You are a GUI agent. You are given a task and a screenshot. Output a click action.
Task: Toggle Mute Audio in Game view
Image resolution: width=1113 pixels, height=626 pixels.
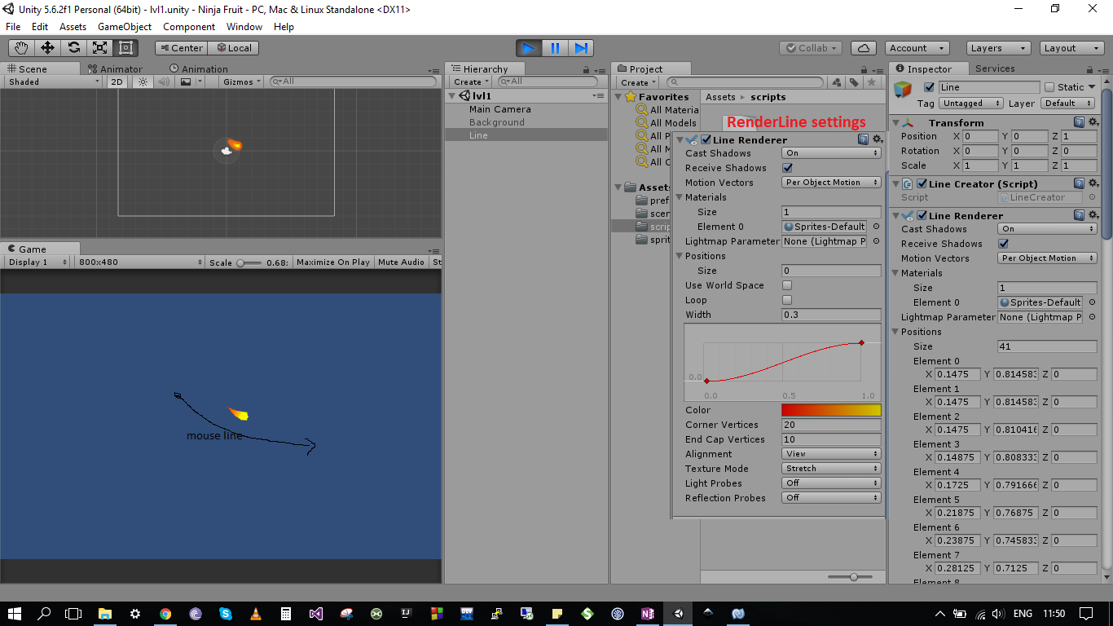401,262
